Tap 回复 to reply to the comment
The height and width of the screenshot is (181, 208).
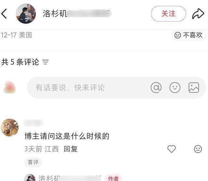[x=71, y=149]
